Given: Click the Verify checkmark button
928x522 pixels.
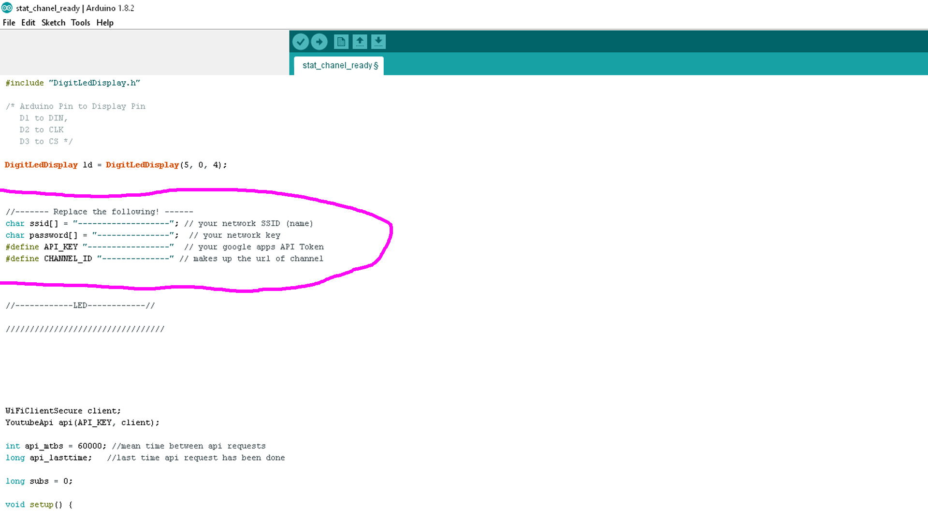Looking at the screenshot, I should [x=301, y=42].
